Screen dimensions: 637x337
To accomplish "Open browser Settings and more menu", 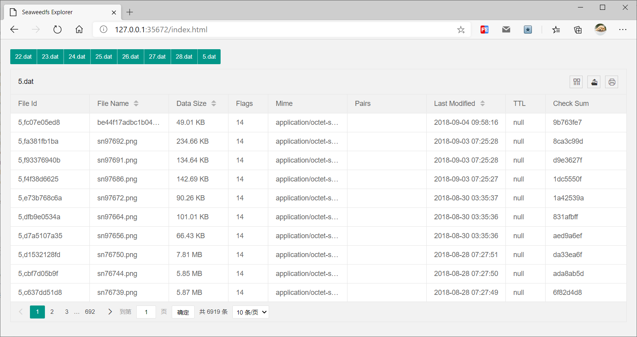I will point(623,30).
